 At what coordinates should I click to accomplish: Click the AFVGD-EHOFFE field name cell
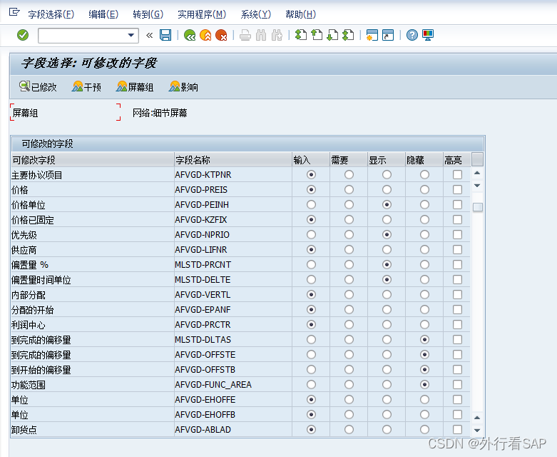click(233, 400)
